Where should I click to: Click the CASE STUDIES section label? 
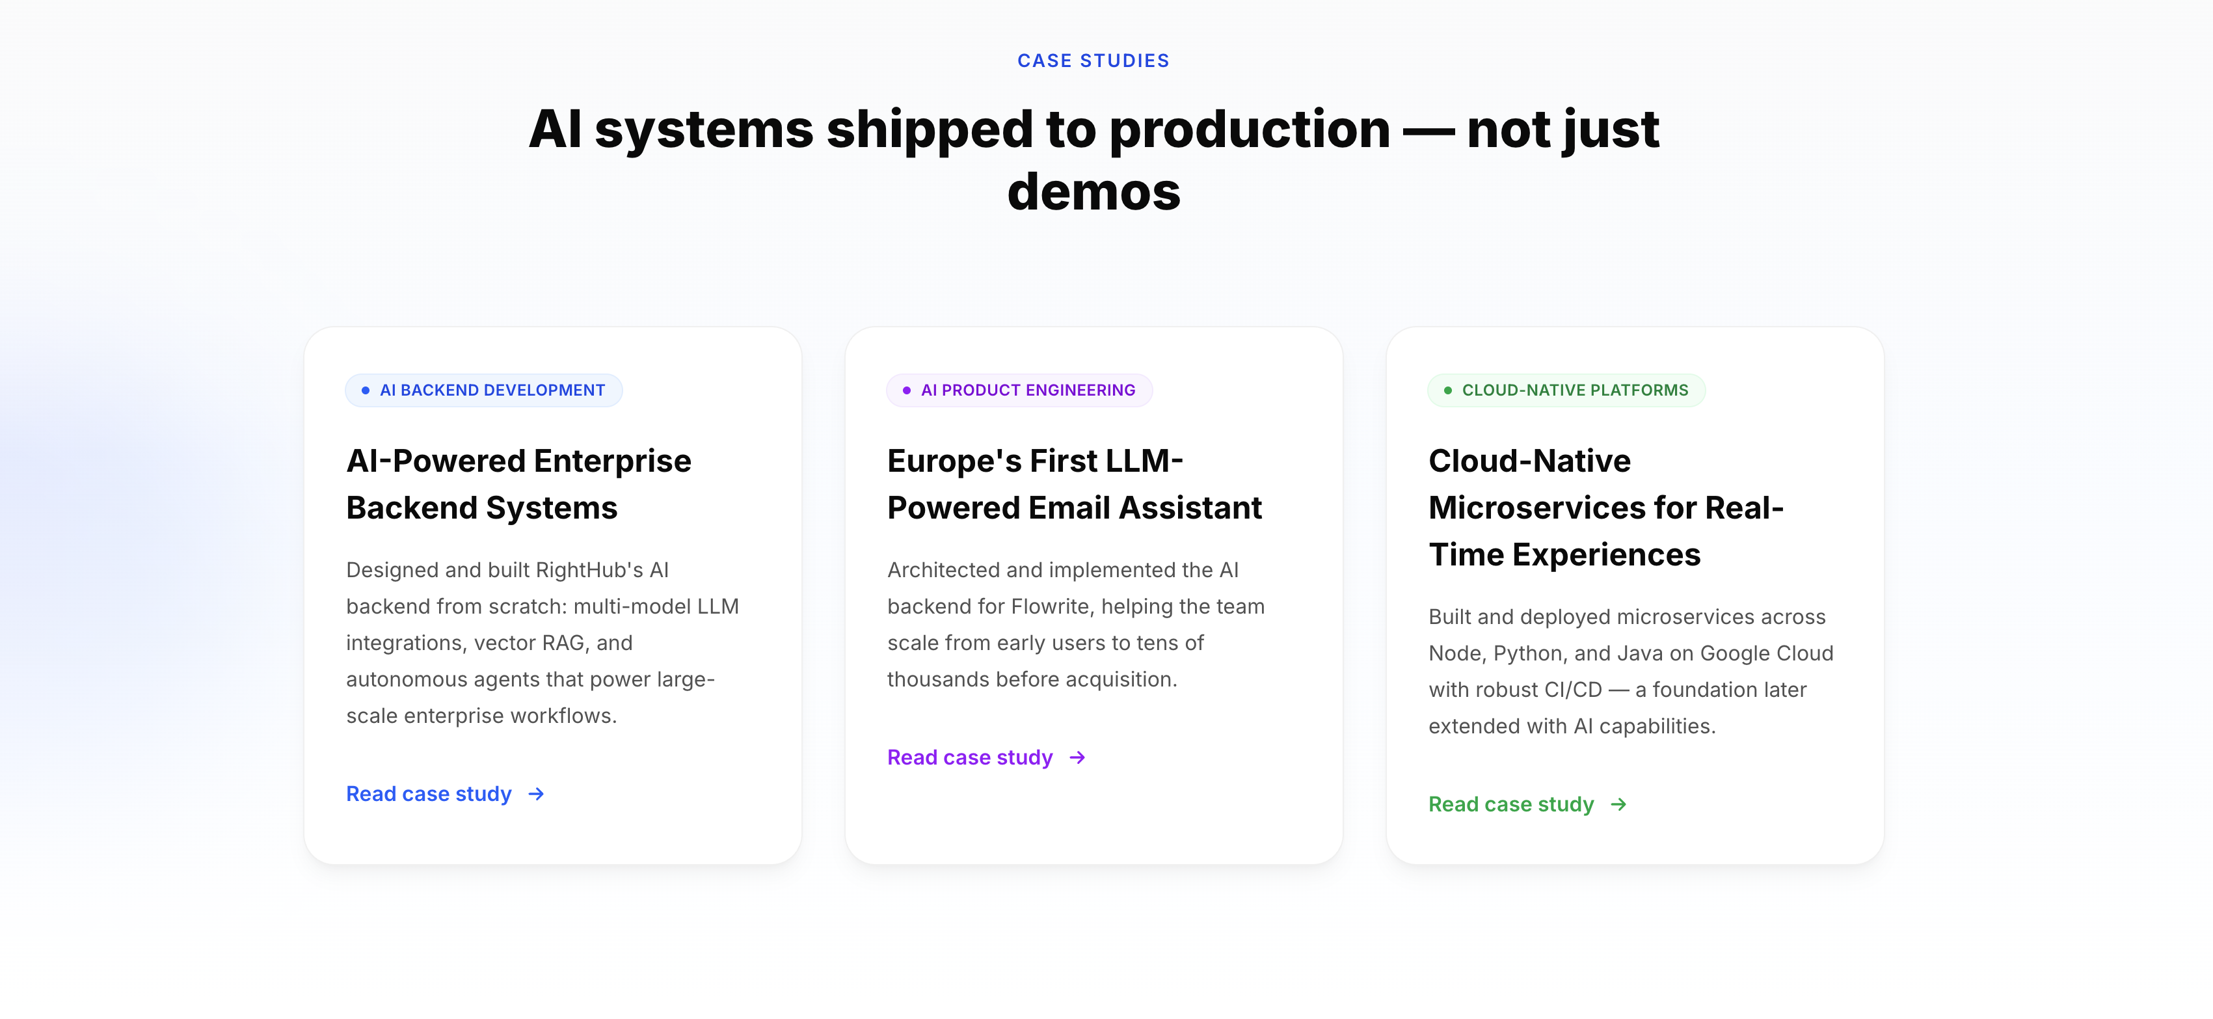pyautogui.click(x=1093, y=61)
